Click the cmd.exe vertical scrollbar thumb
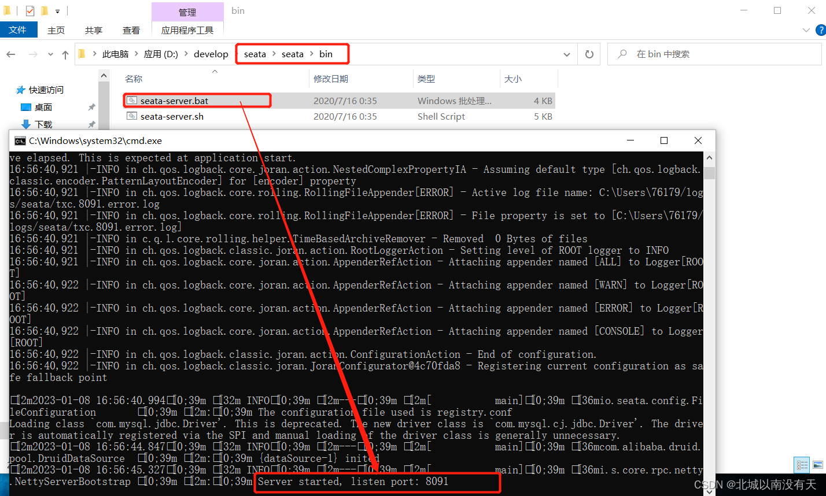Viewport: 826px width, 496px height. pyautogui.click(x=709, y=173)
